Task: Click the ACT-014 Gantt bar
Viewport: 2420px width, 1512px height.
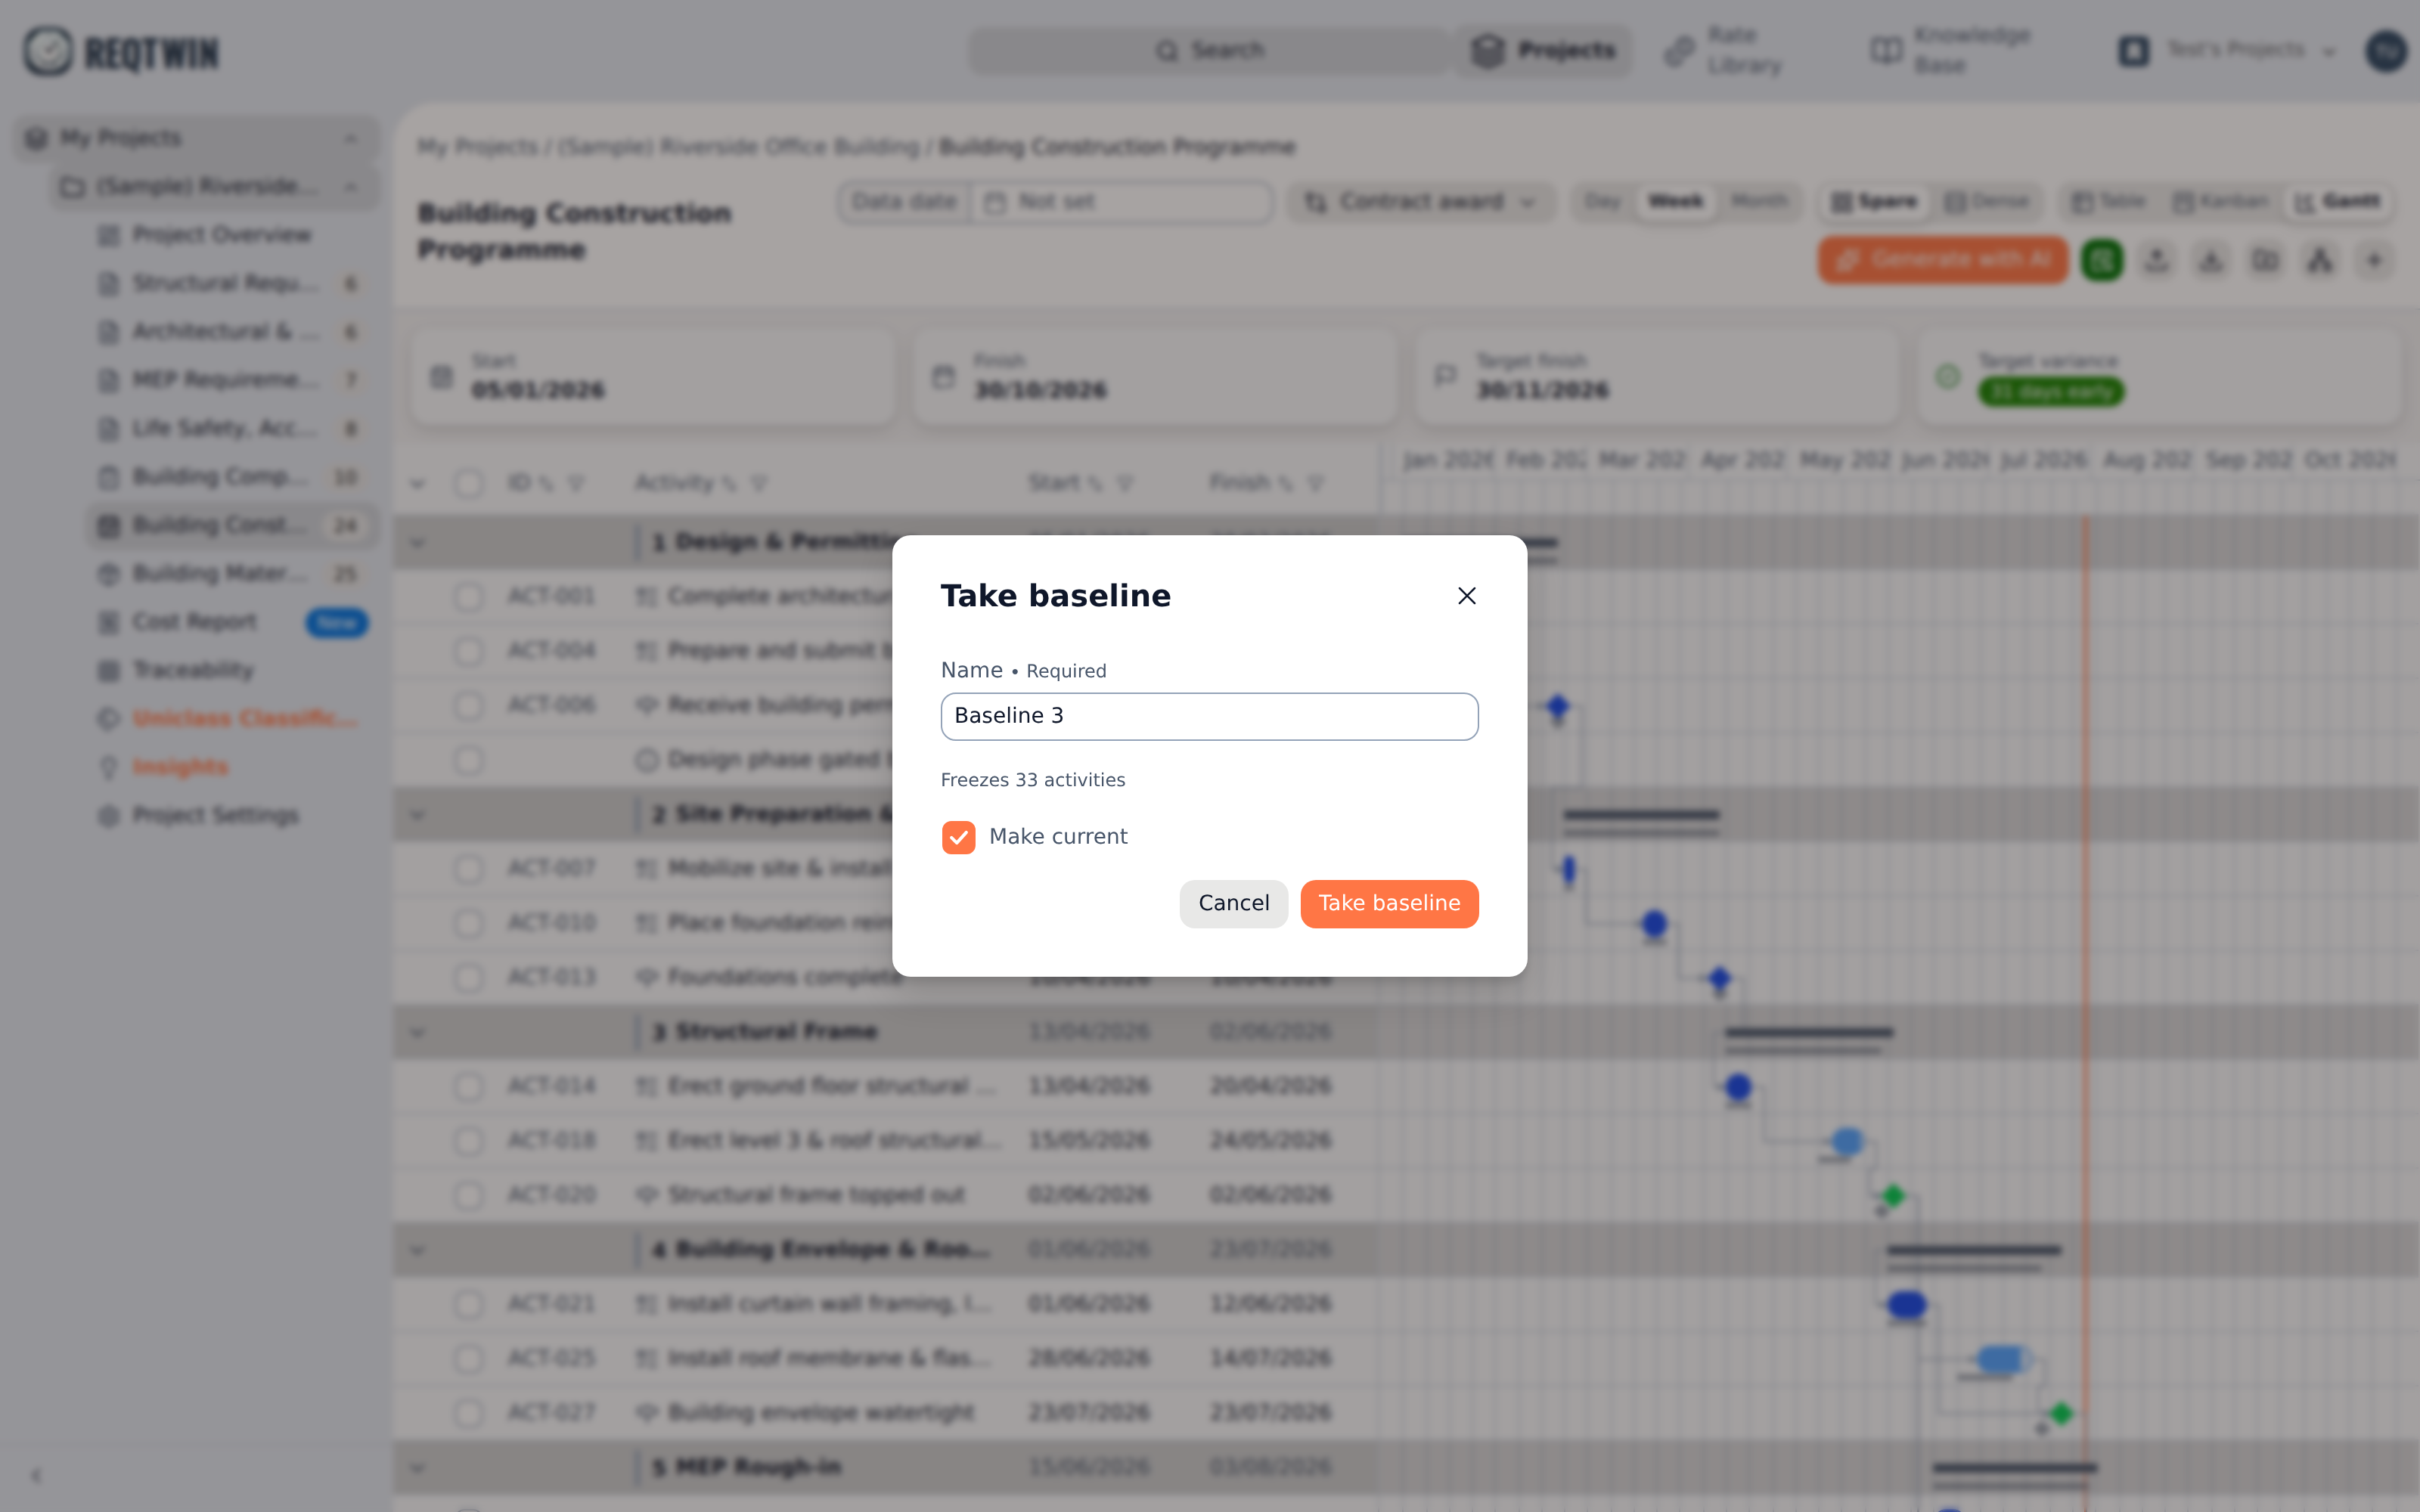Action: [1738, 1087]
